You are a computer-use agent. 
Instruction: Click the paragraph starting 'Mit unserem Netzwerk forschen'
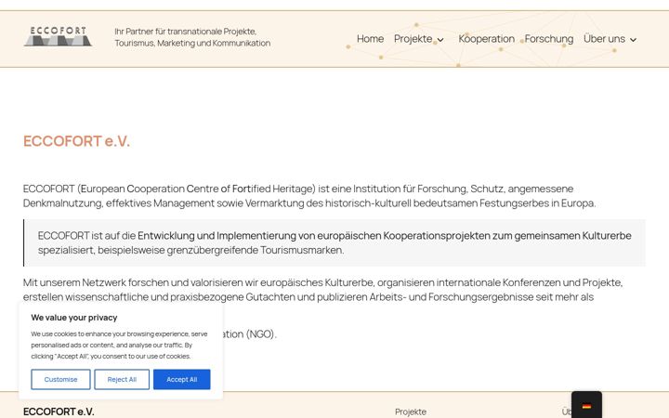(323, 290)
